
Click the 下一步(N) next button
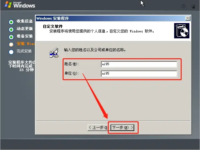[122, 128]
